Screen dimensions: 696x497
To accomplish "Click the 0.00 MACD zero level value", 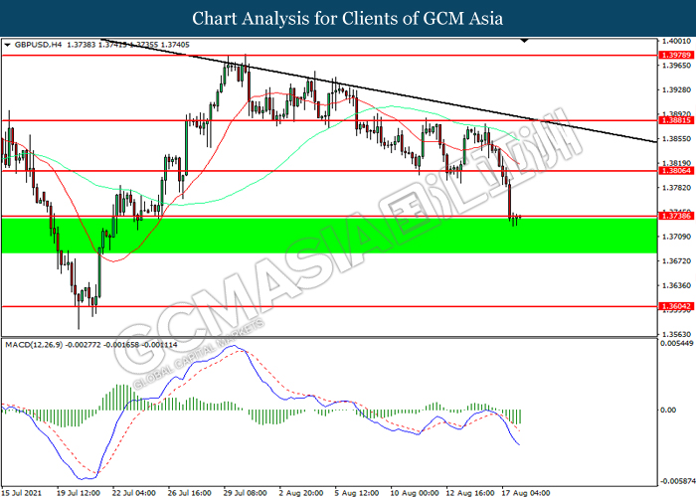I will 668,410.
